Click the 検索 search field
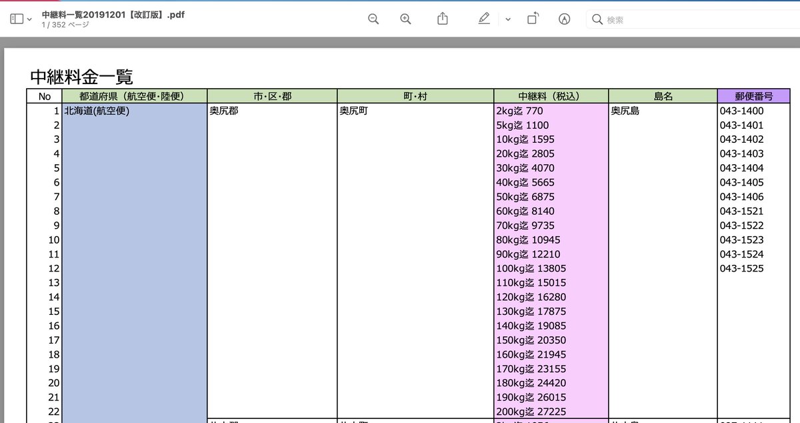Viewport: 800px width, 423px height. (x=693, y=19)
